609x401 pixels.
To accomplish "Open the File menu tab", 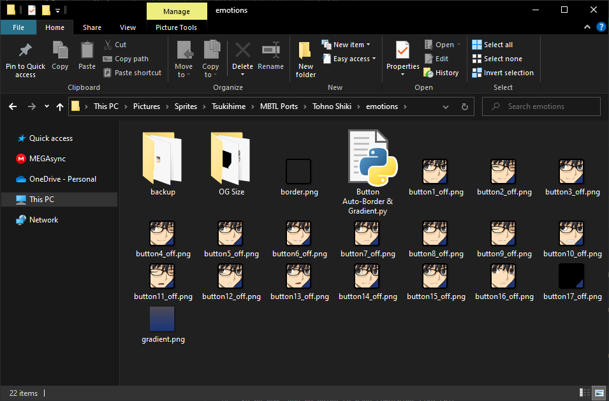I will (18, 27).
